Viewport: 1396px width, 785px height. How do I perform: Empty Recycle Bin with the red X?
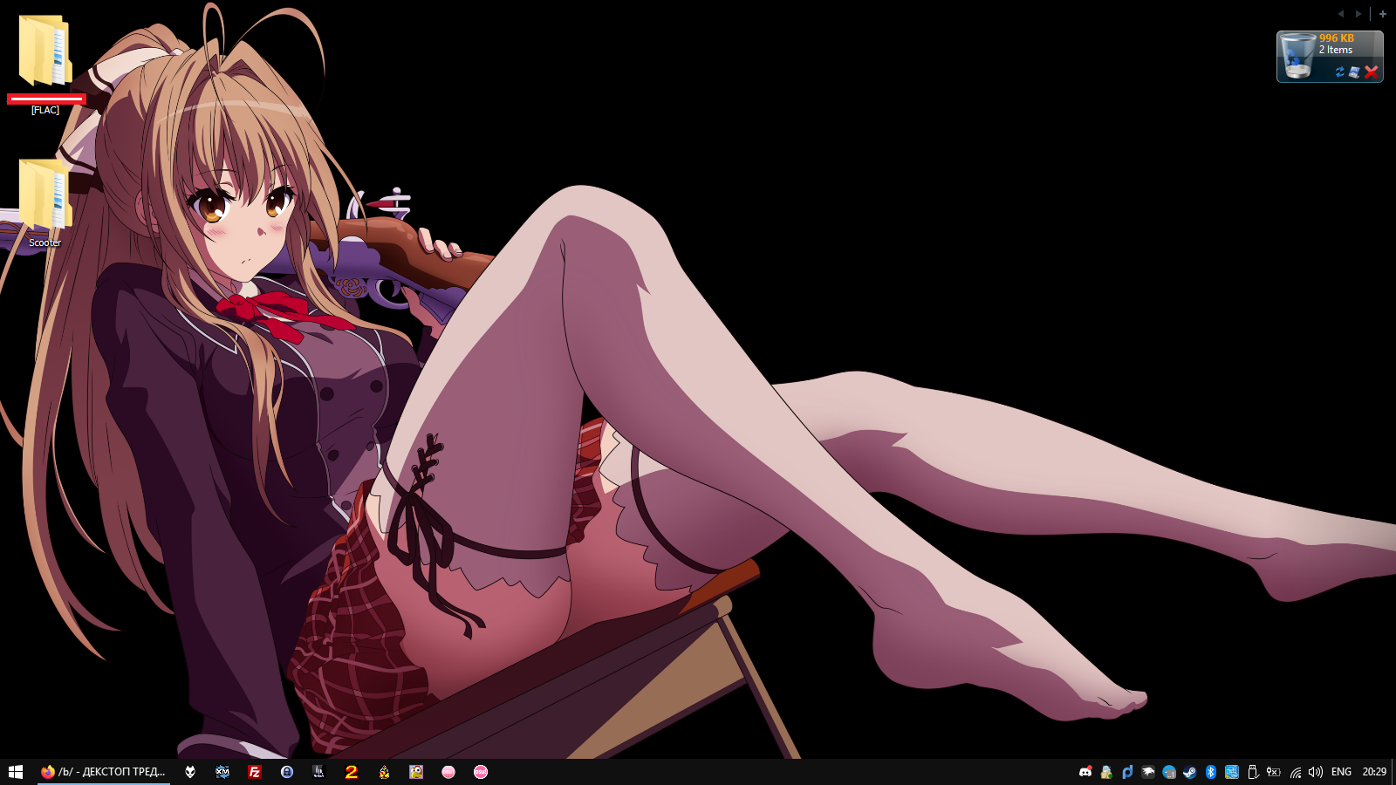[1372, 72]
